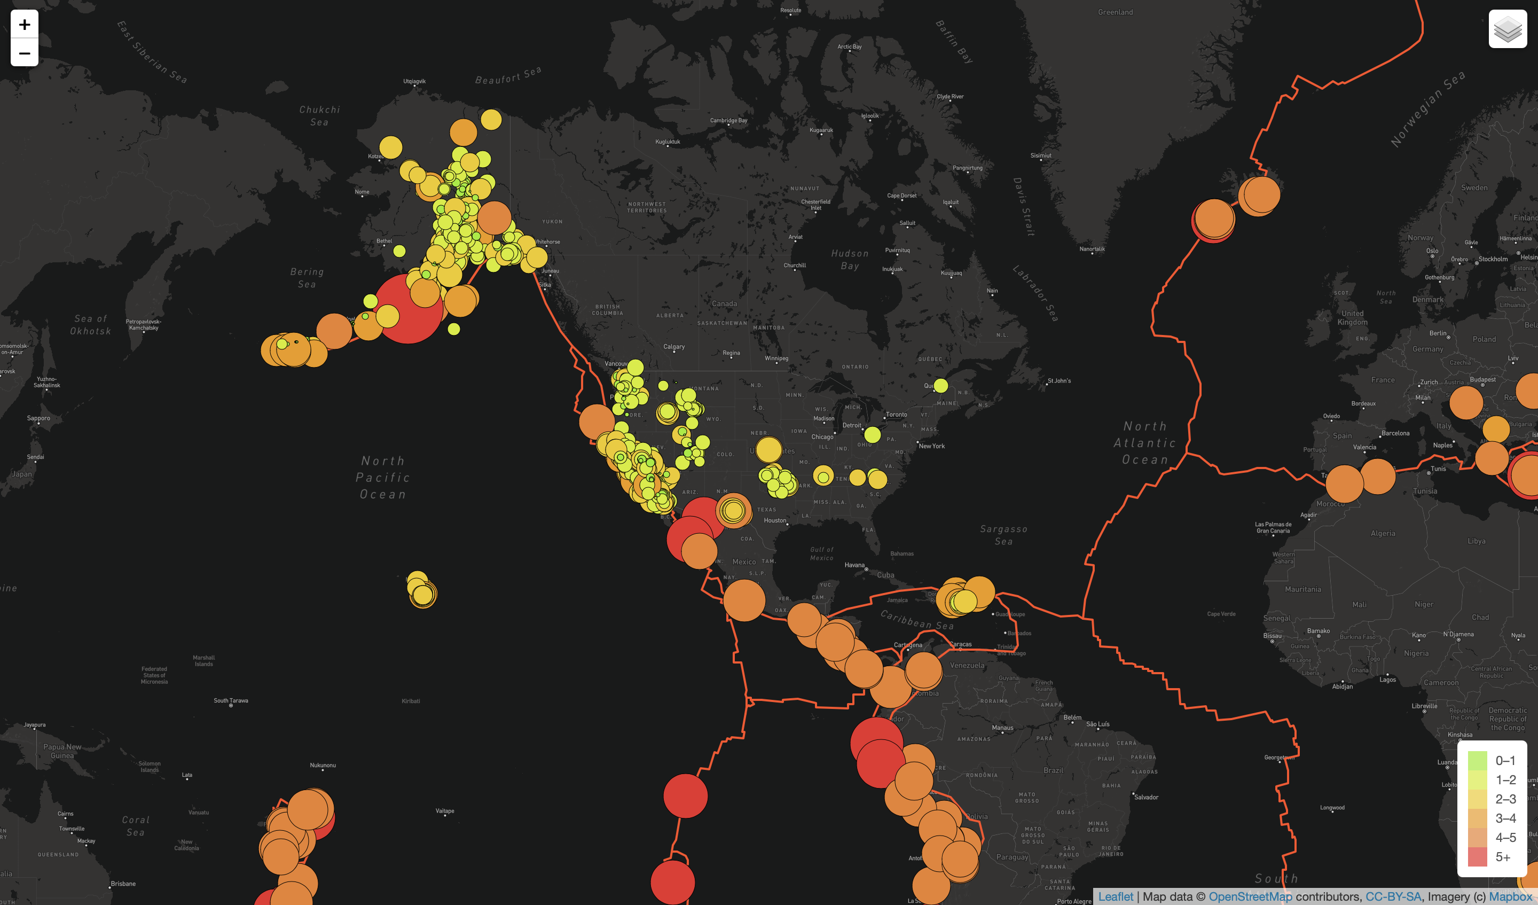Follow the CC-BY-SA license link
This screenshot has height=905, width=1538.
tap(1393, 896)
